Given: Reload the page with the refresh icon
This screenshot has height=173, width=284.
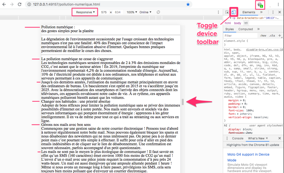Looking at the screenshot, I should coord(20,4).
